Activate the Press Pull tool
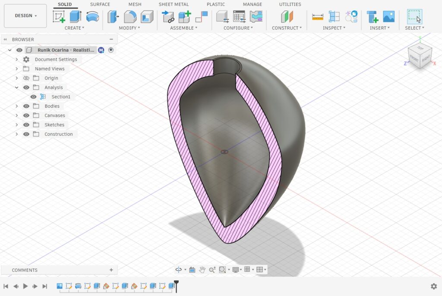The width and height of the screenshot is (442, 296). click(x=113, y=17)
